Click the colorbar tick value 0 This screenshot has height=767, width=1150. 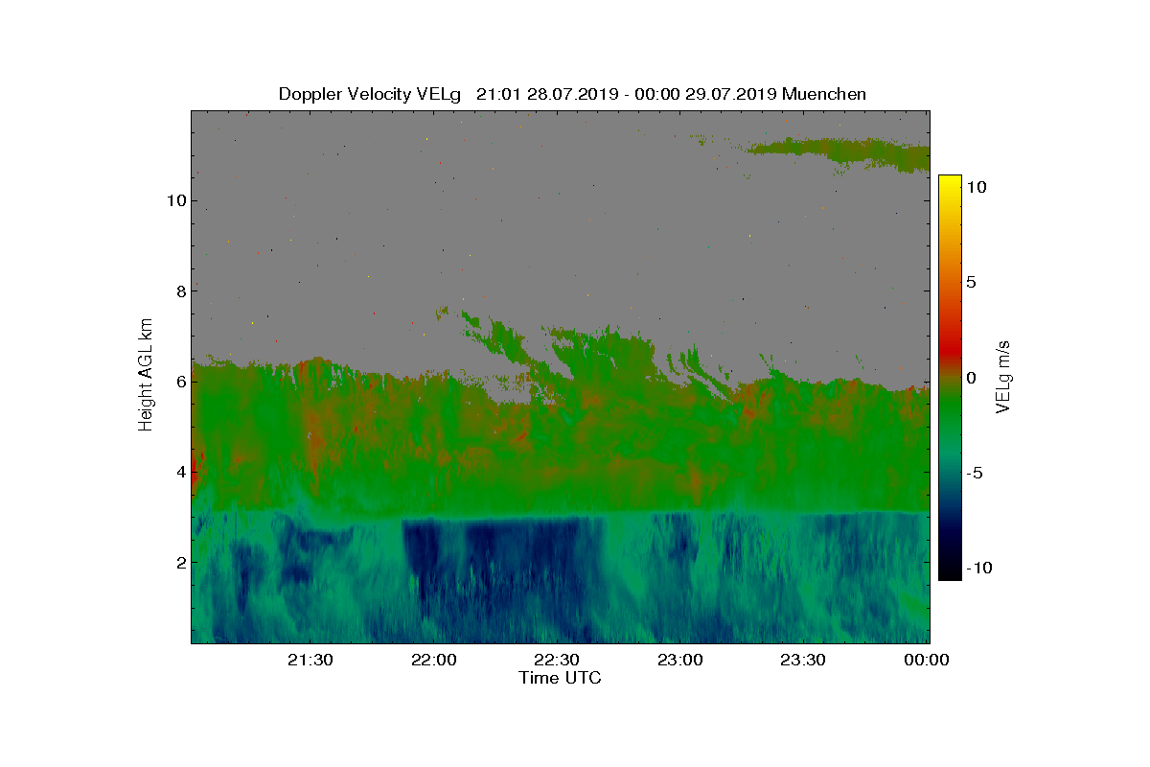click(971, 378)
